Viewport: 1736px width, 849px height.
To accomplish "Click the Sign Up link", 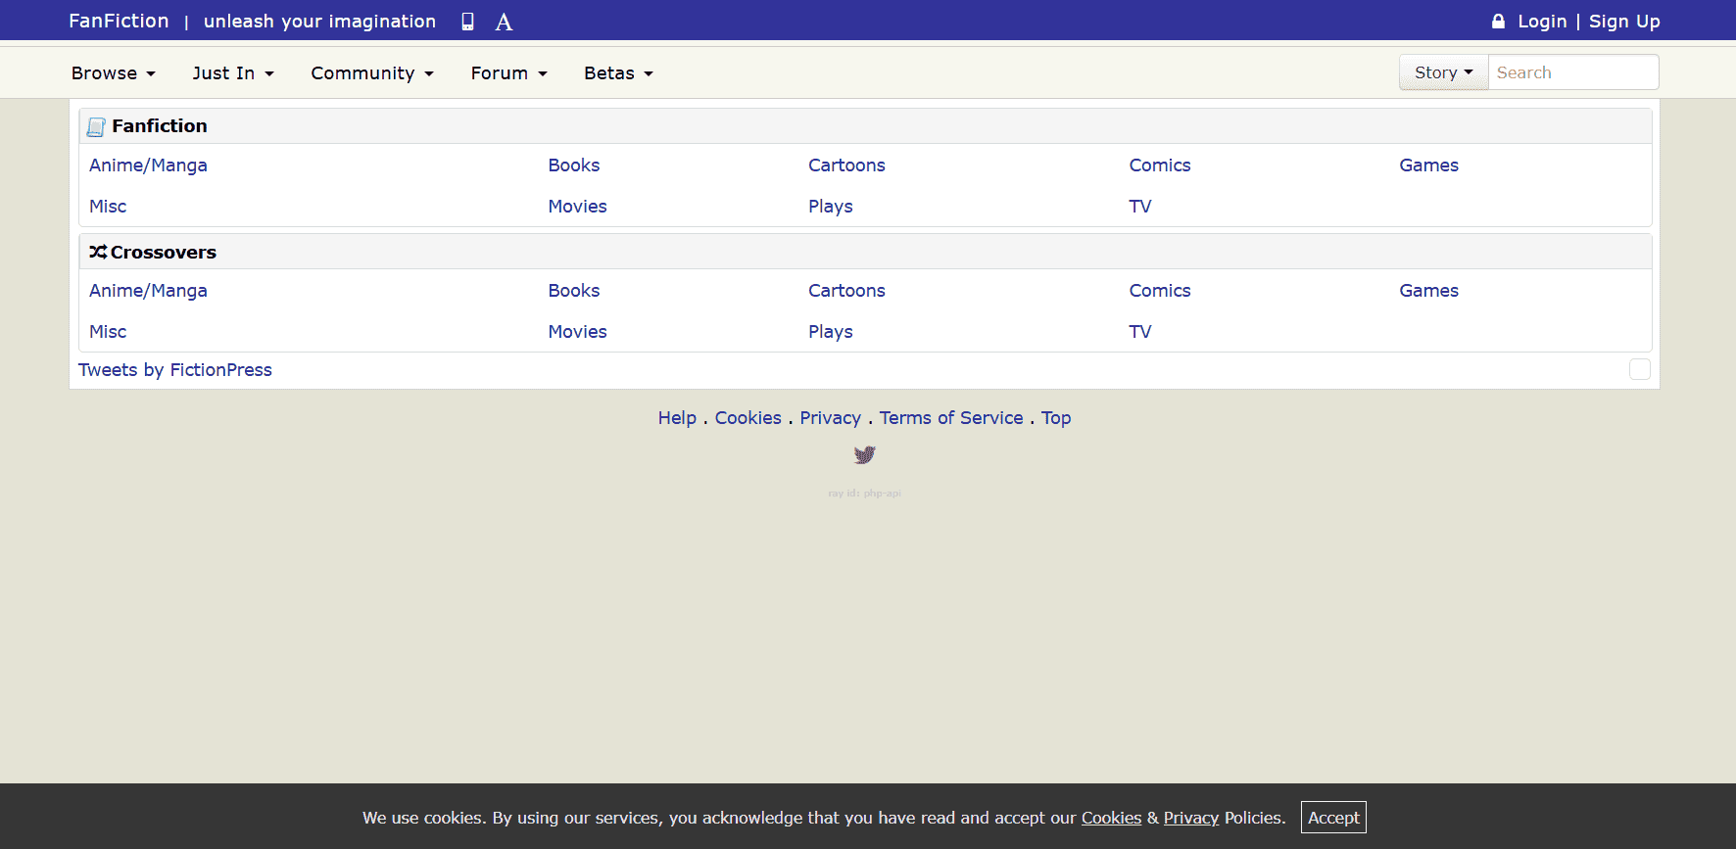I will pyautogui.click(x=1623, y=22).
